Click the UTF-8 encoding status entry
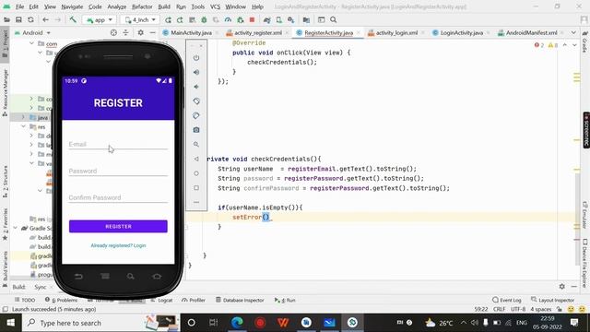The height and width of the screenshot is (332, 590). tap(518, 309)
